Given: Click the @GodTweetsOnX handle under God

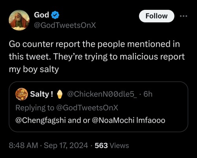Looking at the screenshot, I should (x=65, y=25).
